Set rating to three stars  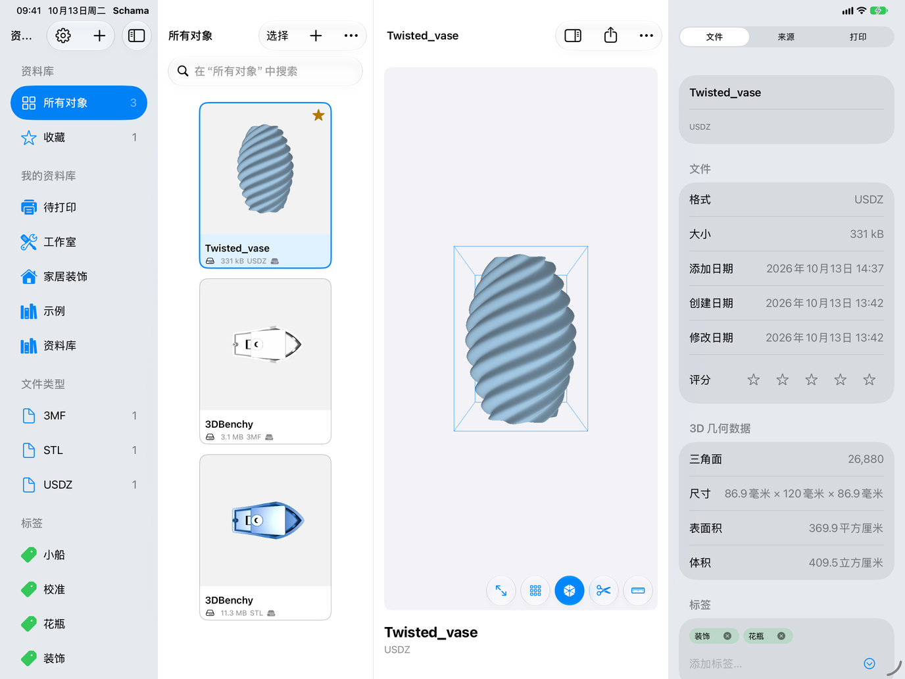pyautogui.click(x=812, y=380)
